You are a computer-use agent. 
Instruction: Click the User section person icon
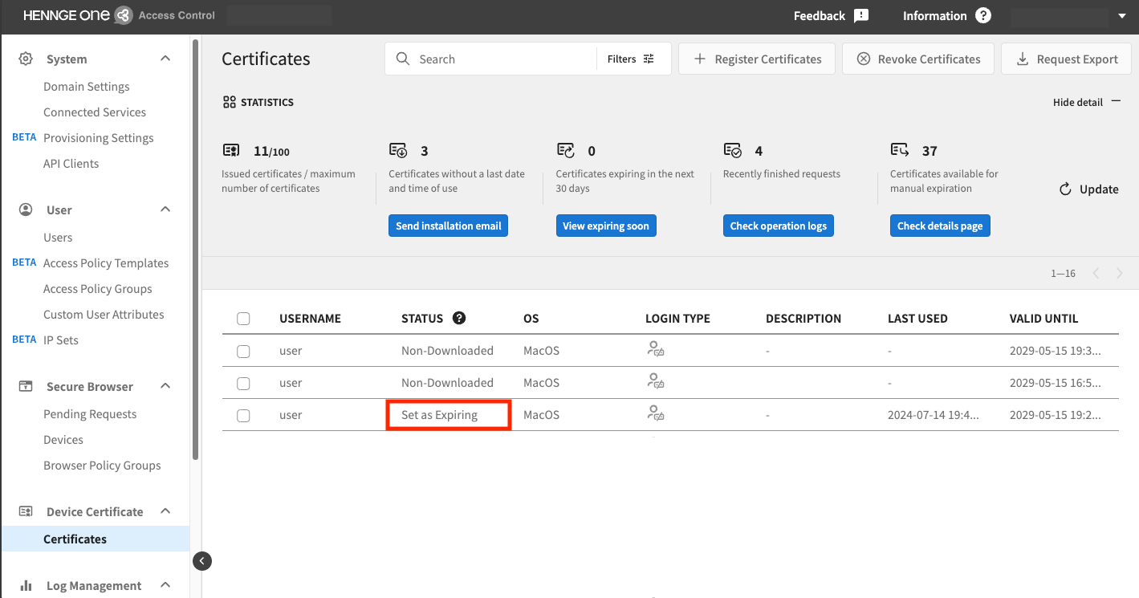(x=26, y=210)
